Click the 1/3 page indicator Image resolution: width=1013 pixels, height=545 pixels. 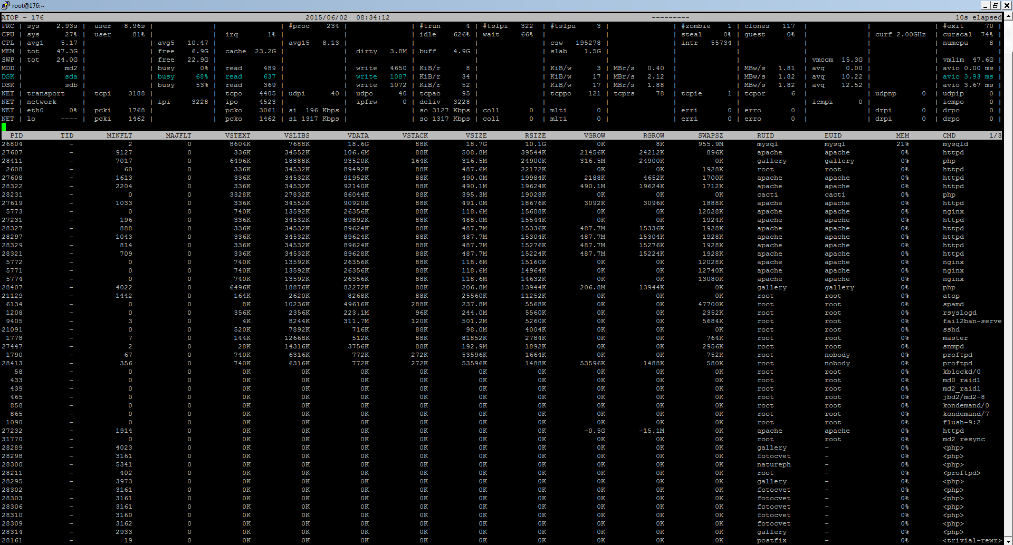(x=996, y=135)
